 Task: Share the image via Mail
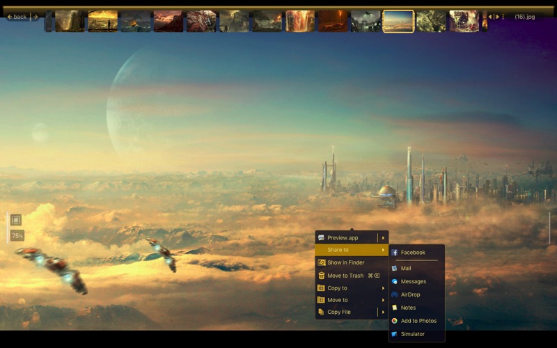point(416,268)
